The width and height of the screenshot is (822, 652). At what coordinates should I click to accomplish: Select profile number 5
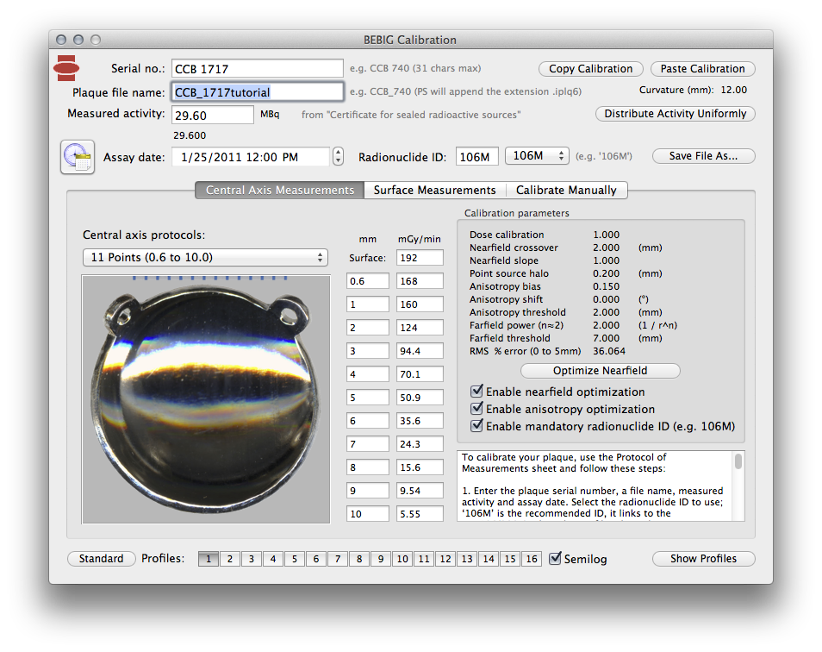point(295,559)
